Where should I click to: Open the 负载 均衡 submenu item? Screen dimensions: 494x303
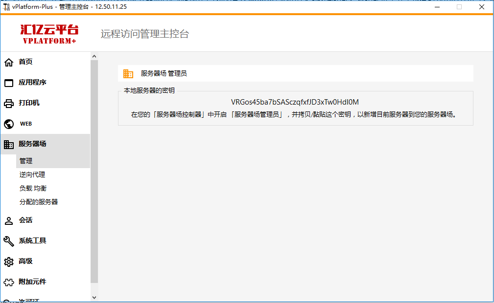click(x=33, y=188)
